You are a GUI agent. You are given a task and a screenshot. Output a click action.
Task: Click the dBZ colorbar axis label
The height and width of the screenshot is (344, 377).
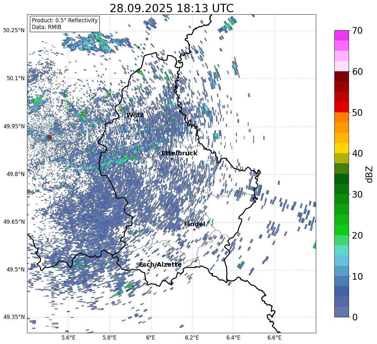(x=369, y=174)
